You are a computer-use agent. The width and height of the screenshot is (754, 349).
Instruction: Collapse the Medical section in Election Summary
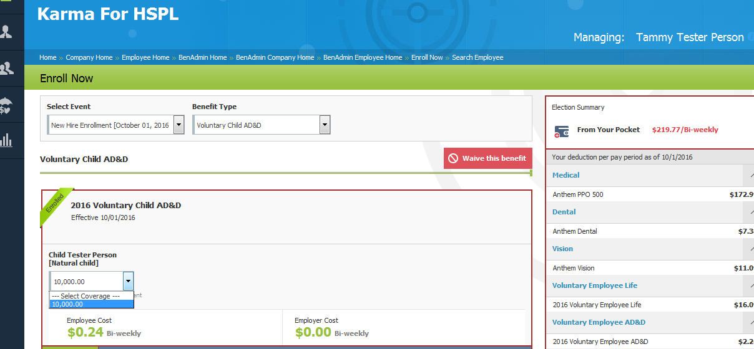[x=748, y=175]
